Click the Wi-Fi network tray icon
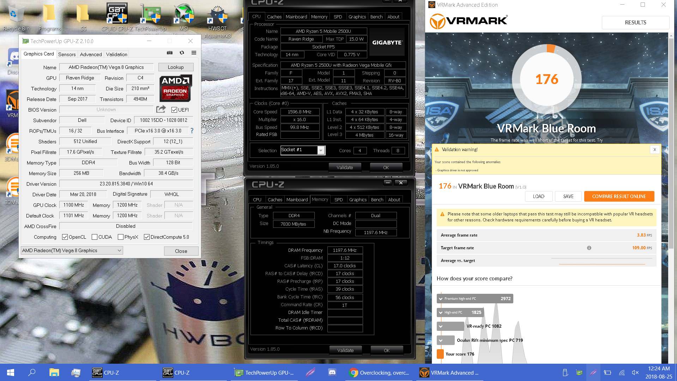The image size is (677, 381). (622, 373)
